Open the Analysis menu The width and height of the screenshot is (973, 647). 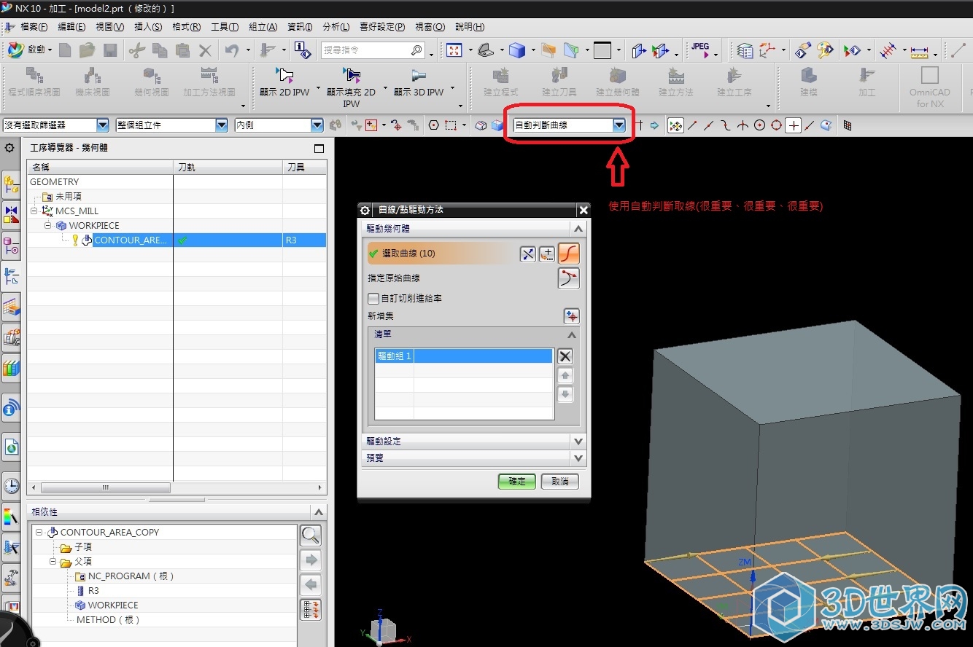[336, 27]
